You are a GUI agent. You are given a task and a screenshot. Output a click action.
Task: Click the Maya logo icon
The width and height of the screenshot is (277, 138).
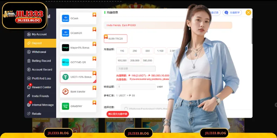pos(65,48)
